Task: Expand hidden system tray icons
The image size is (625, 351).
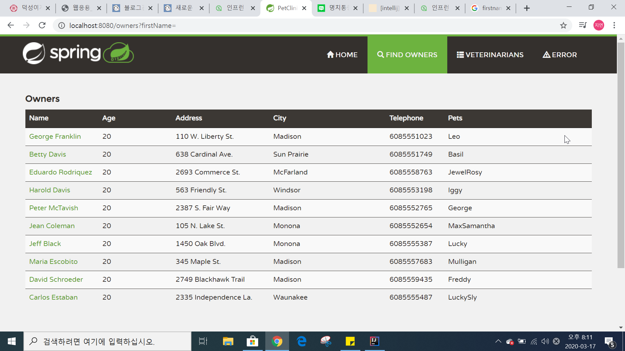Action: [x=498, y=341]
